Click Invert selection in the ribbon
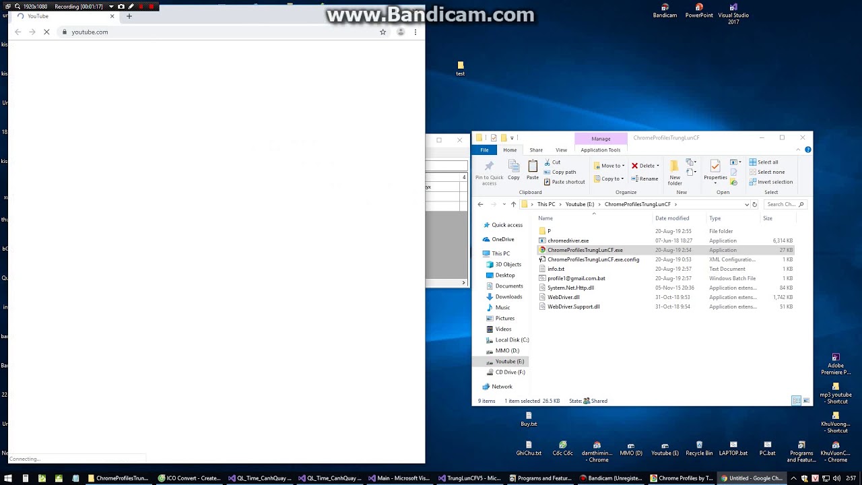862x485 pixels. [x=771, y=182]
